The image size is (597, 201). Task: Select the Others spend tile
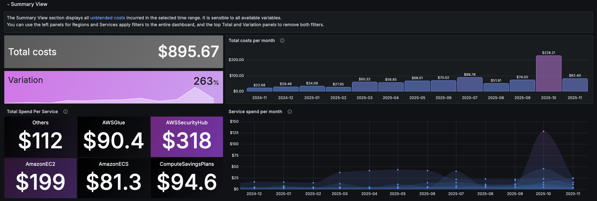[x=41, y=137]
